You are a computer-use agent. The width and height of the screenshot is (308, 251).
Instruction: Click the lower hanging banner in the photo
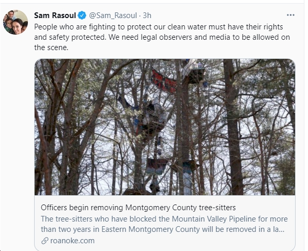click(156, 167)
